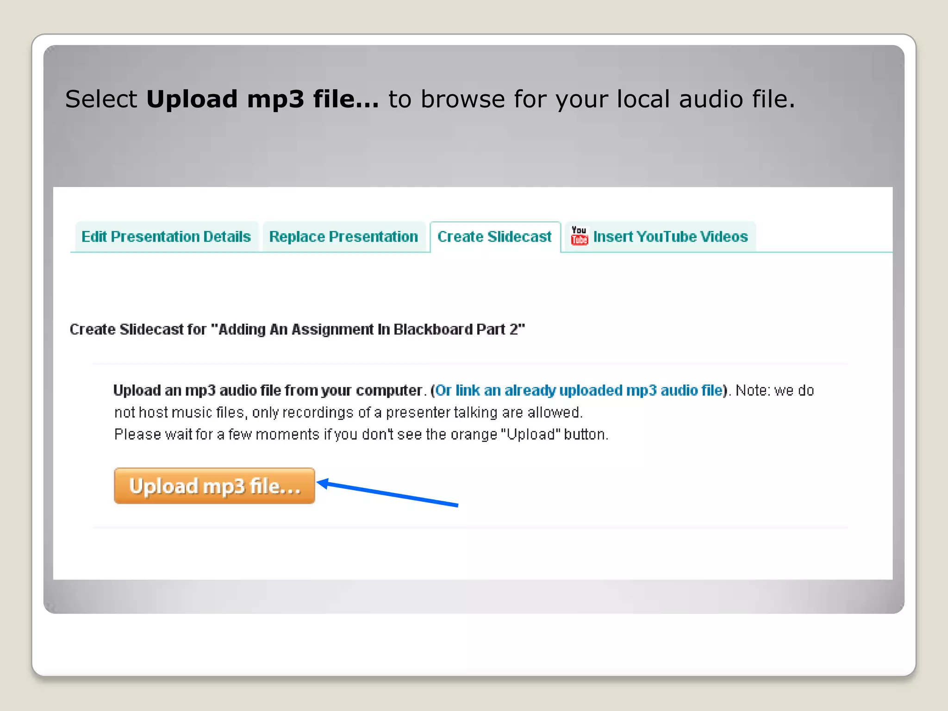Click 'Upload an mp3 audio file from your computer' text
948x711 pixels.
(x=268, y=390)
